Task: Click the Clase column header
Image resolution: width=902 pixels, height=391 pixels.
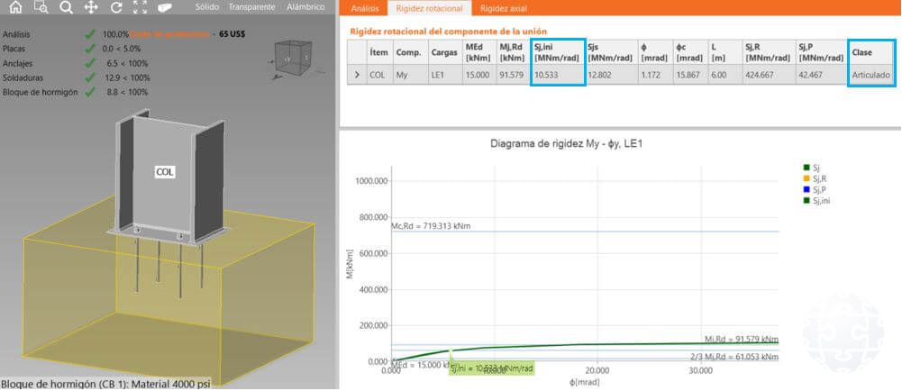Action: (871, 52)
